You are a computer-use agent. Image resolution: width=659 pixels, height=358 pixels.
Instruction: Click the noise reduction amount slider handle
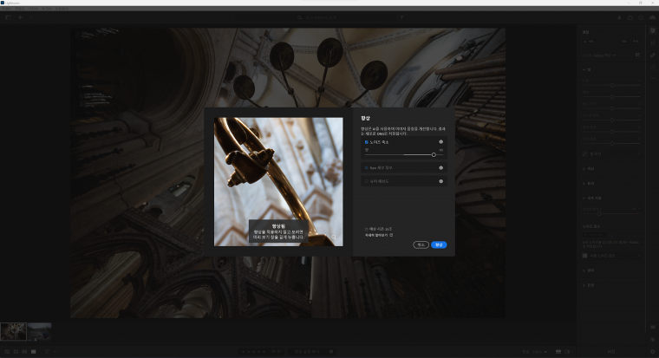pos(434,154)
